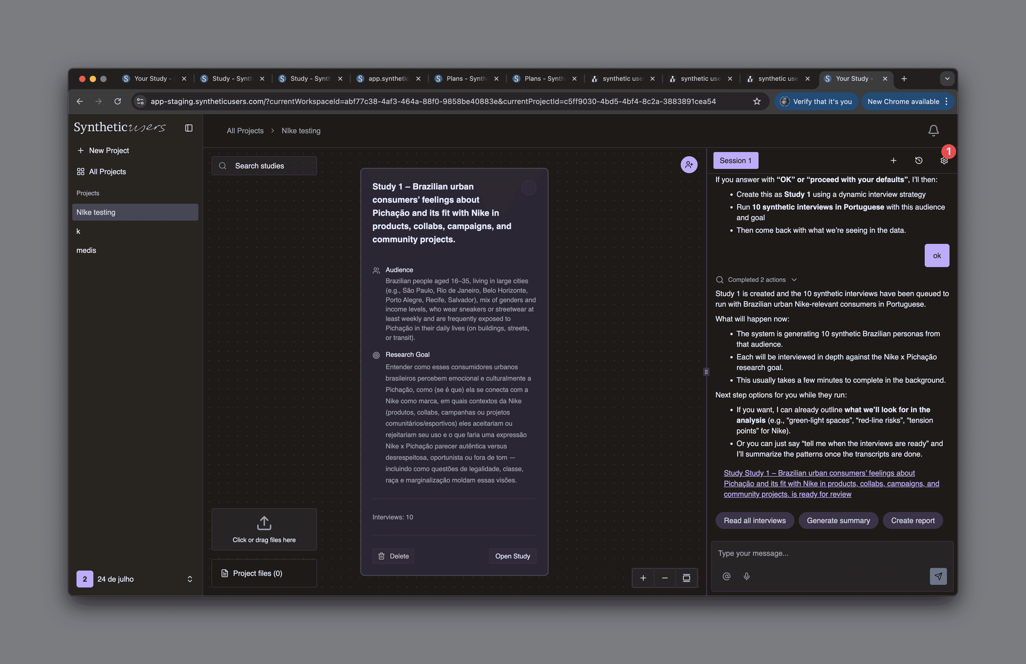Open the notifications bell

click(933, 130)
